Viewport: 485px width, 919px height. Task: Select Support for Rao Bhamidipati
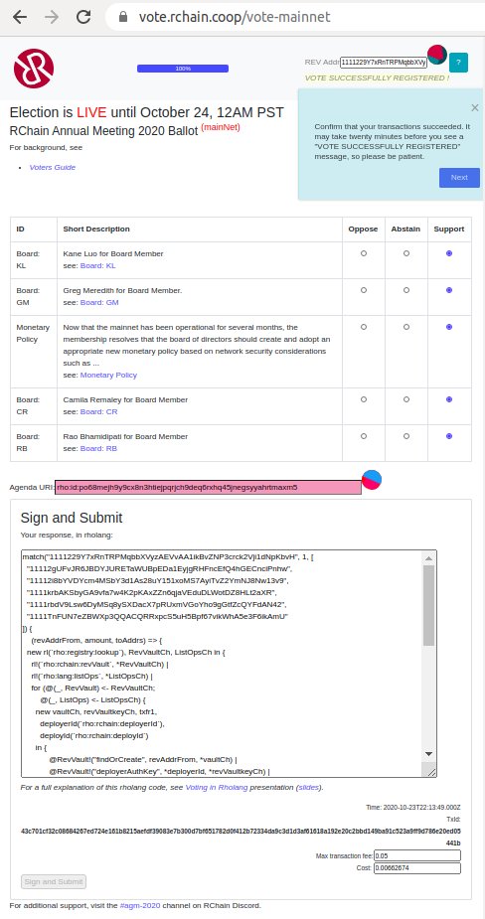coord(449,436)
